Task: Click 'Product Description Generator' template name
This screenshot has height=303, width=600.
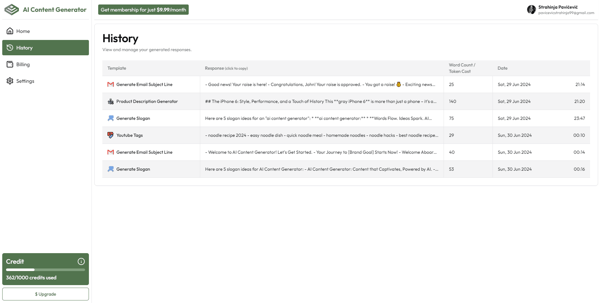Action: (x=147, y=101)
